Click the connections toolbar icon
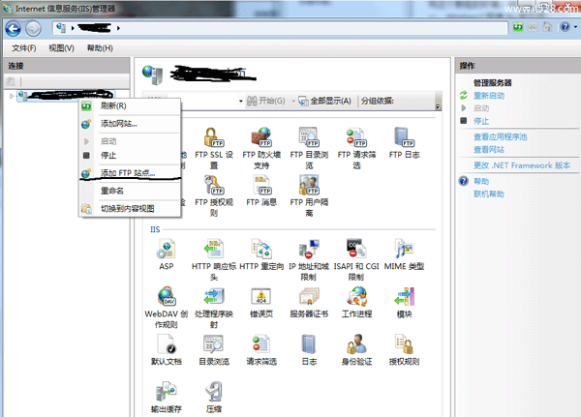This screenshot has width=581, height=417. [x=11, y=81]
